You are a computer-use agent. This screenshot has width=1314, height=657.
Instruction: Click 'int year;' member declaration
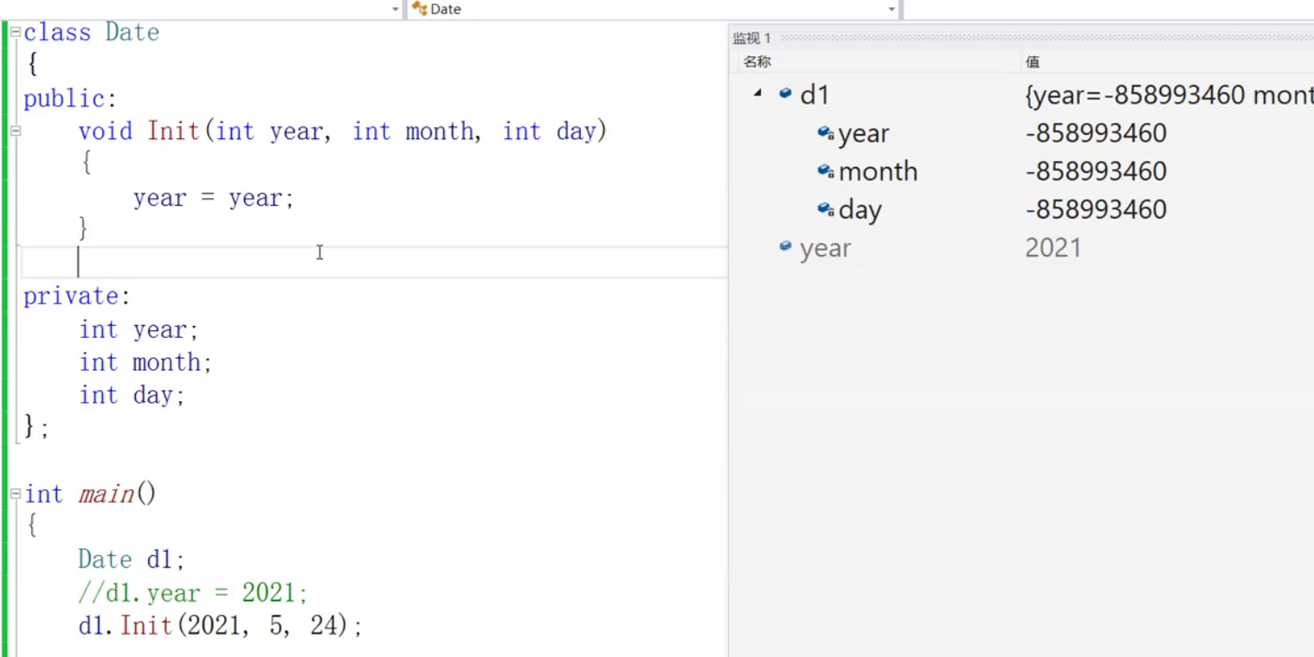coord(139,330)
